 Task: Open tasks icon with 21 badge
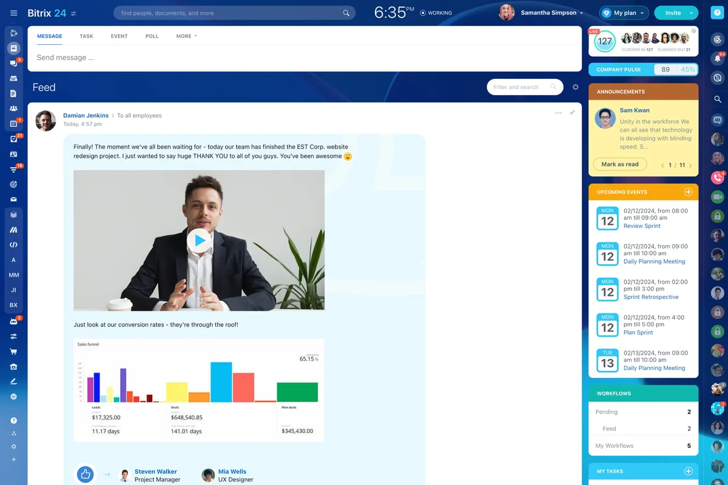[x=13, y=139]
